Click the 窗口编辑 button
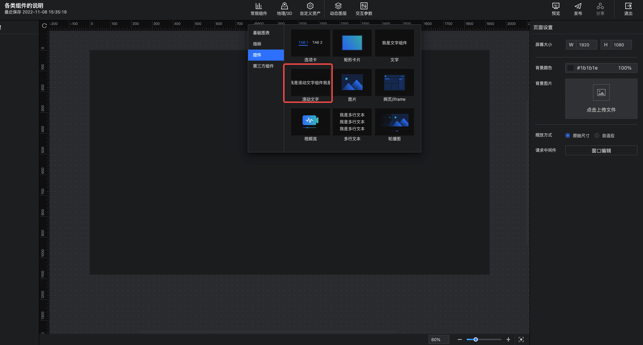 (x=601, y=151)
